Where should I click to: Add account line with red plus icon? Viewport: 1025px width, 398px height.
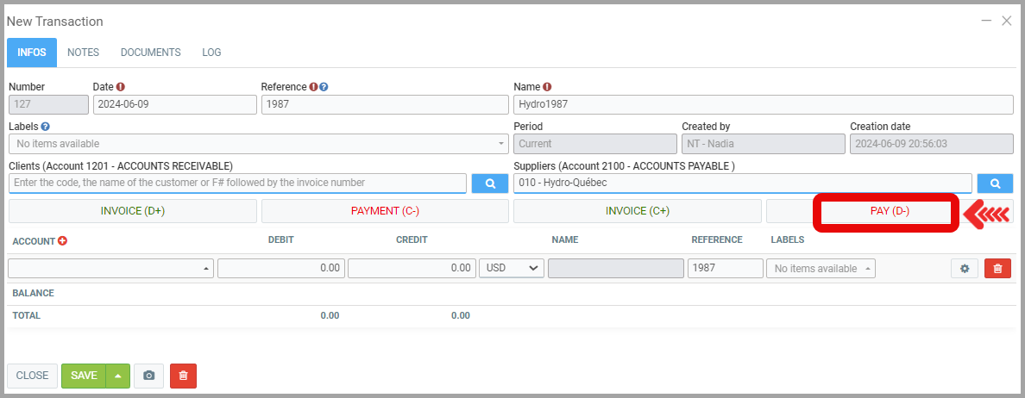tap(62, 241)
